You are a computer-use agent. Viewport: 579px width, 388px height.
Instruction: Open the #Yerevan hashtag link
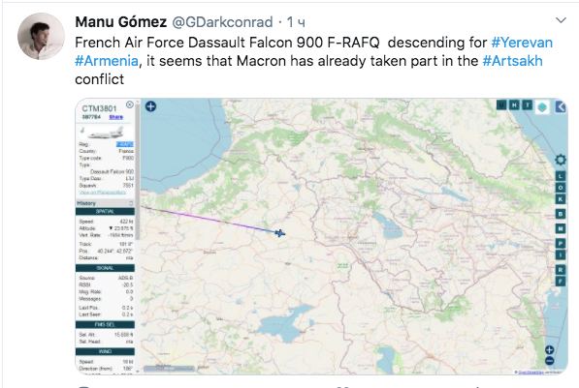pyautogui.click(x=522, y=43)
